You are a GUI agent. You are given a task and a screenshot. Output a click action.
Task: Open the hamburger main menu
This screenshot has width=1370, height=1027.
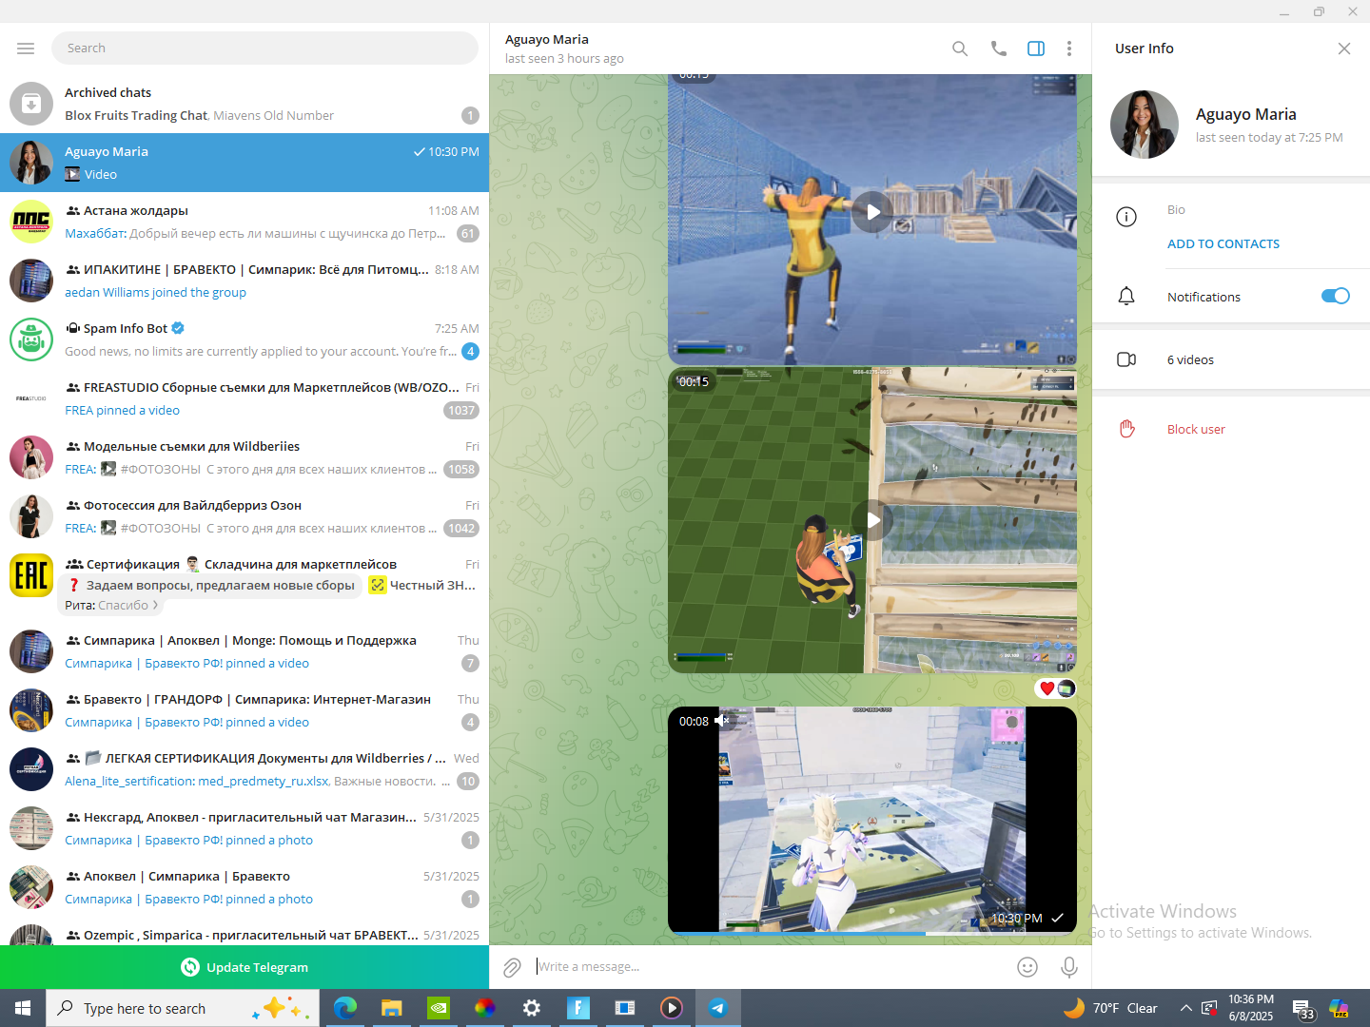(26, 48)
